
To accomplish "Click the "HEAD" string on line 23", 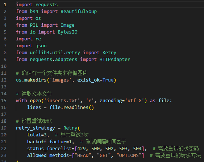I will (x=83, y=156).
